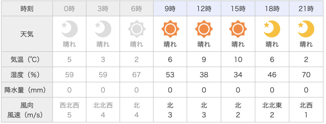Select the gray sun icon under 6時

pos(137,28)
